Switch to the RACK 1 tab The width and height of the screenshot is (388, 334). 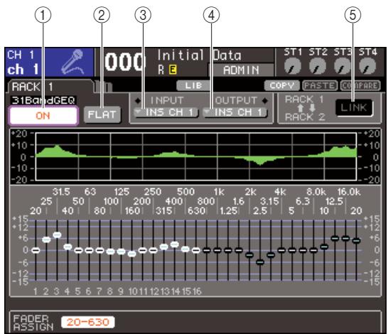point(50,87)
